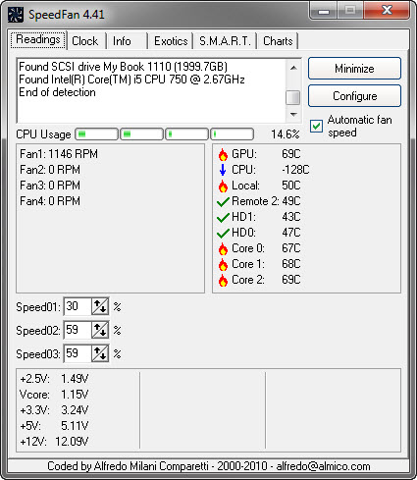Click the green check next to Remote 2
This screenshot has width=417, height=480.
pos(223,201)
